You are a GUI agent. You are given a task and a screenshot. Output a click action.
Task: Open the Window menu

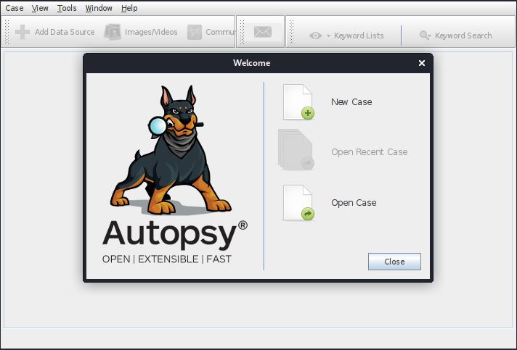tap(99, 8)
